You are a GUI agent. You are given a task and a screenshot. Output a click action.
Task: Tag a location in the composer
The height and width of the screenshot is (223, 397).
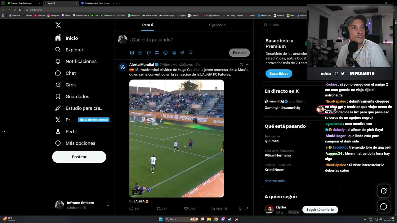[182, 53]
